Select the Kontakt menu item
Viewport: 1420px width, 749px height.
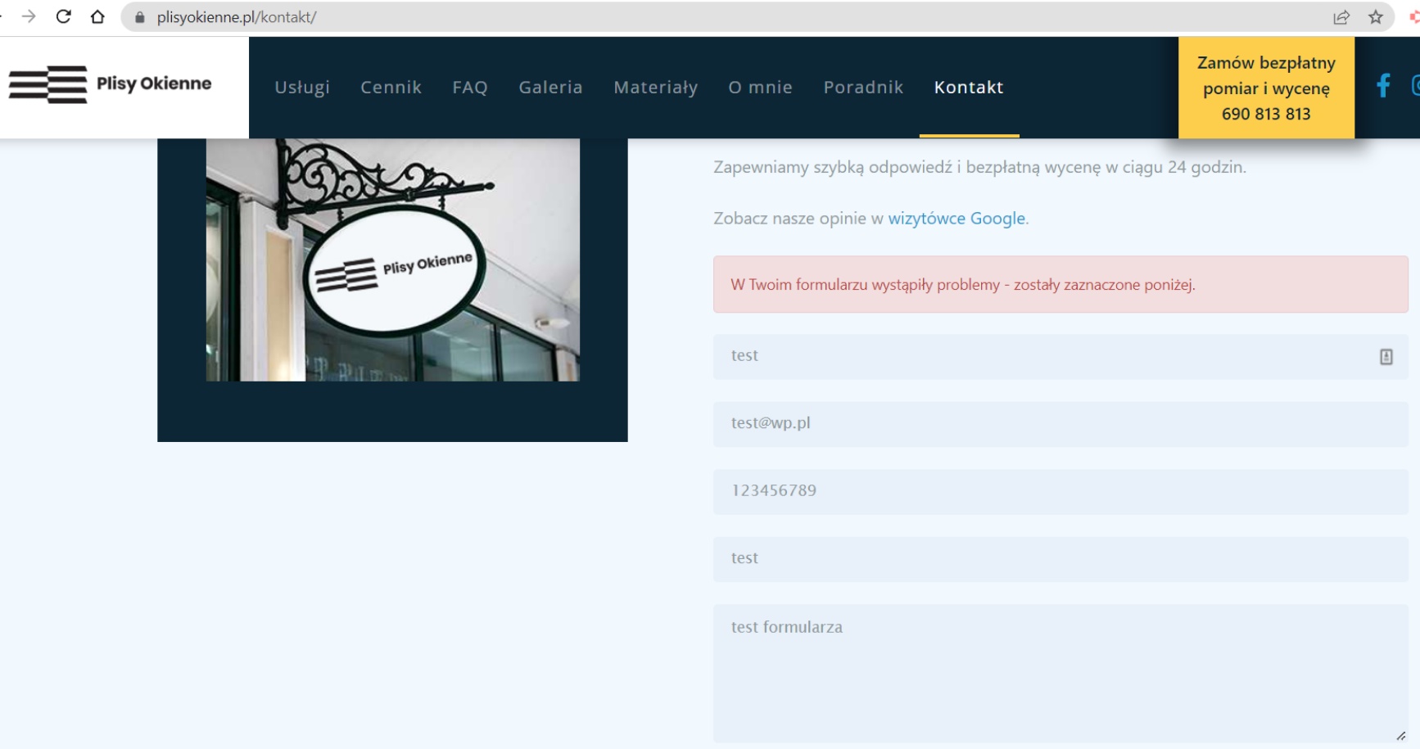pos(969,87)
